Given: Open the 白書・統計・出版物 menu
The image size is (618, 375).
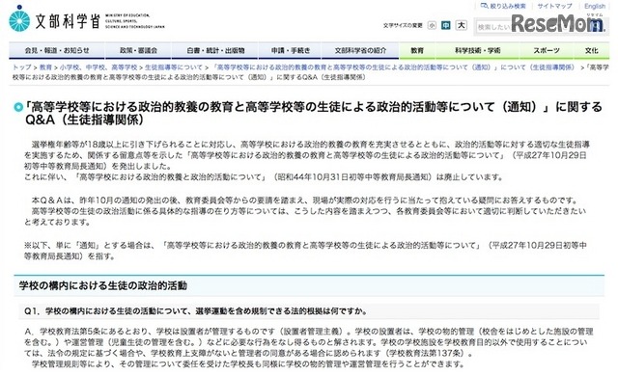Looking at the screenshot, I should pyautogui.click(x=214, y=50).
